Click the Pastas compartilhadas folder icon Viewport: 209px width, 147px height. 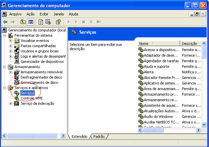[x=17, y=46]
